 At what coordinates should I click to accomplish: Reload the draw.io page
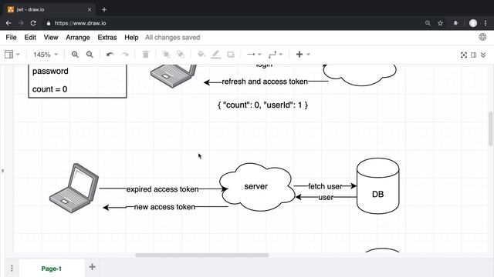click(x=33, y=23)
